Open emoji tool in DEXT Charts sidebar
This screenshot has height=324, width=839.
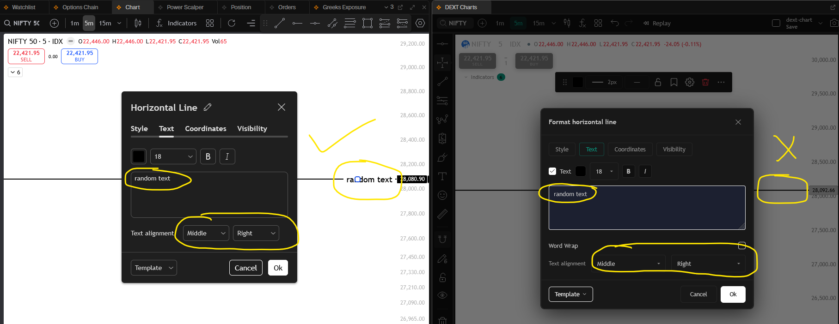click(x=442, y=195)
